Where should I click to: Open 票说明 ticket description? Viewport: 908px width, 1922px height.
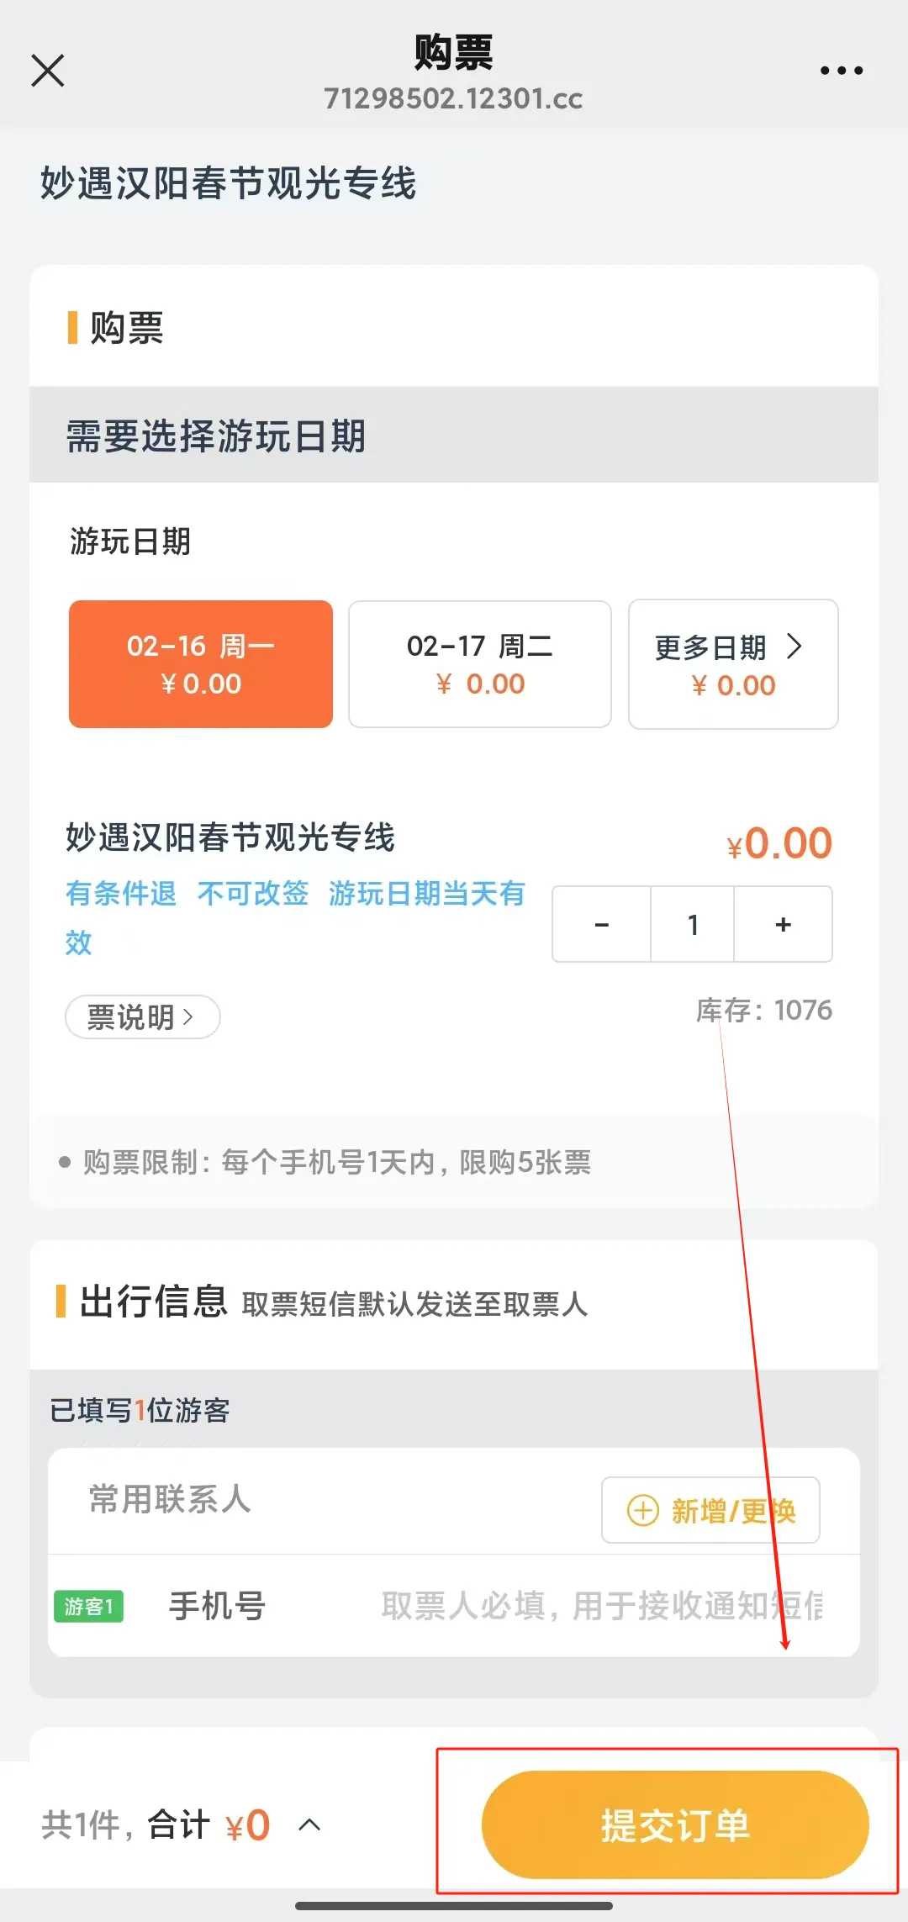(142, 1017)
